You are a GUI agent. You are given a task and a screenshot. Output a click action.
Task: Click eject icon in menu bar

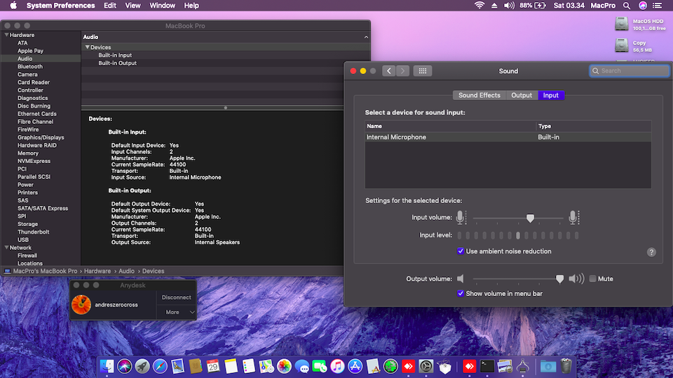coord(494,6)
